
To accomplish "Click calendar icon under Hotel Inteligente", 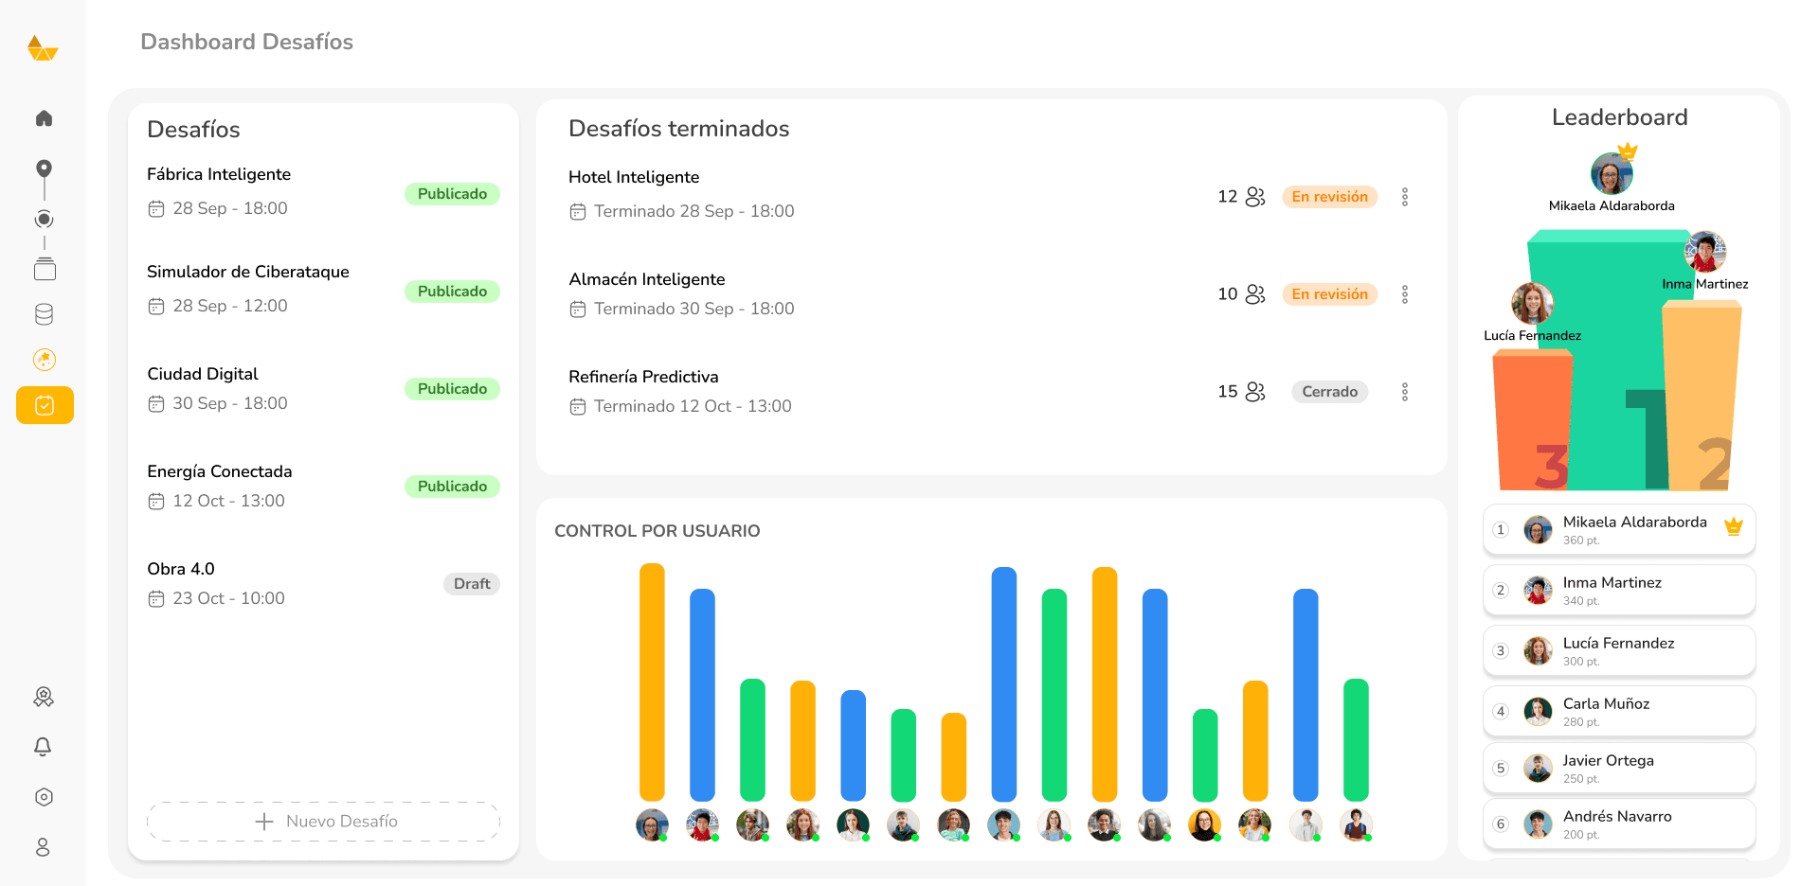I will pyautogui.click(x=578, y=212).
